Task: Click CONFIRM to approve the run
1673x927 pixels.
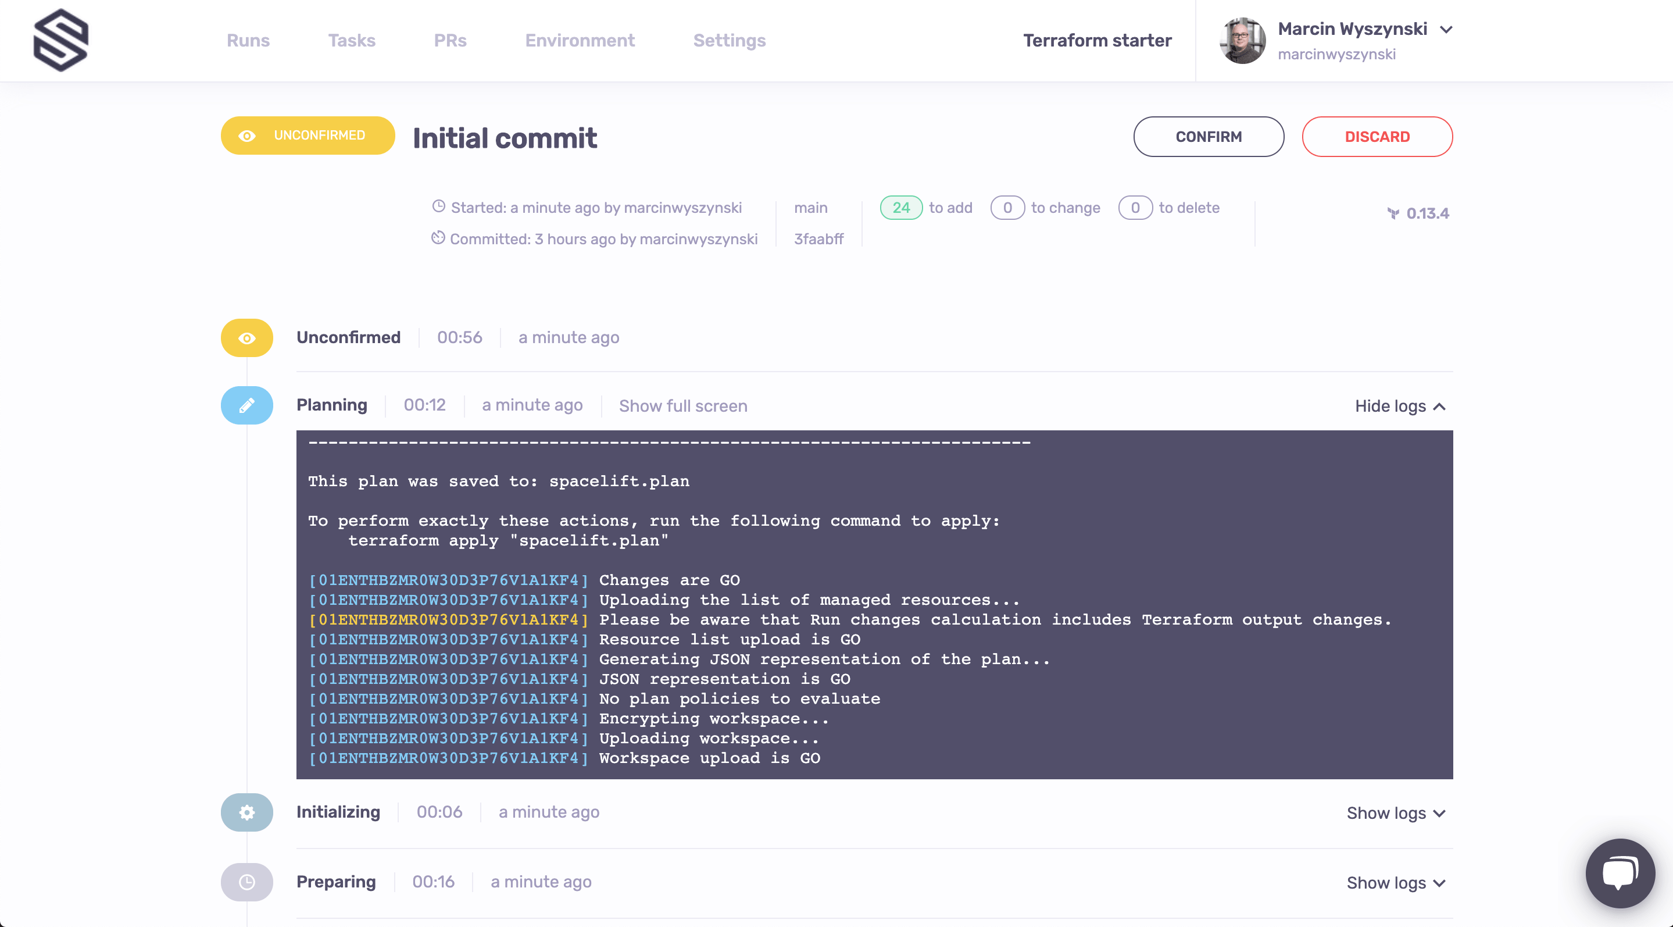Action: (x=1209, y=136)
